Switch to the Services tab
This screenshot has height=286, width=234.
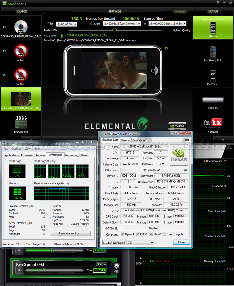[40, 155]
